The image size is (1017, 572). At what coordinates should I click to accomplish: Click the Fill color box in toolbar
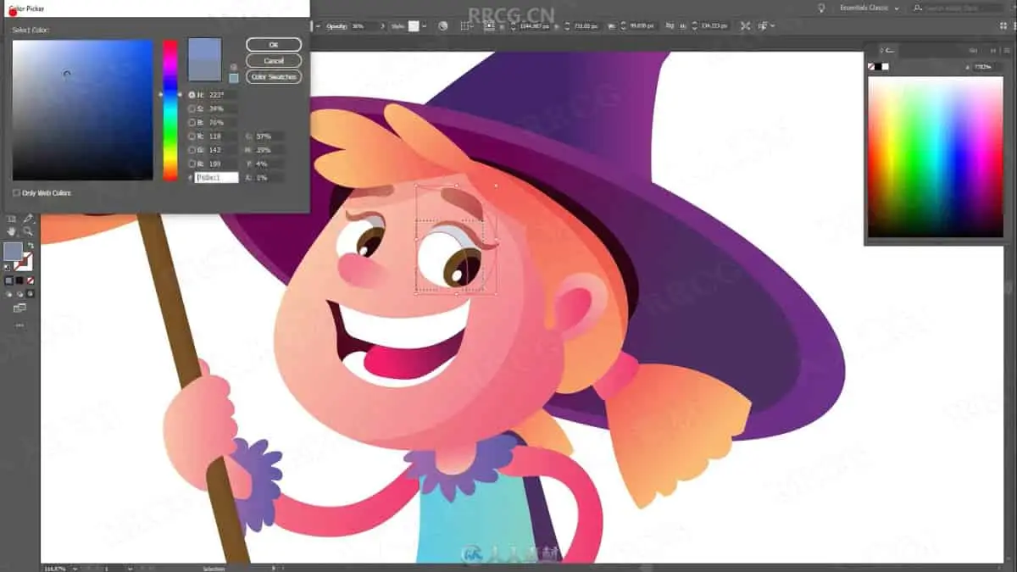point(13,252)
